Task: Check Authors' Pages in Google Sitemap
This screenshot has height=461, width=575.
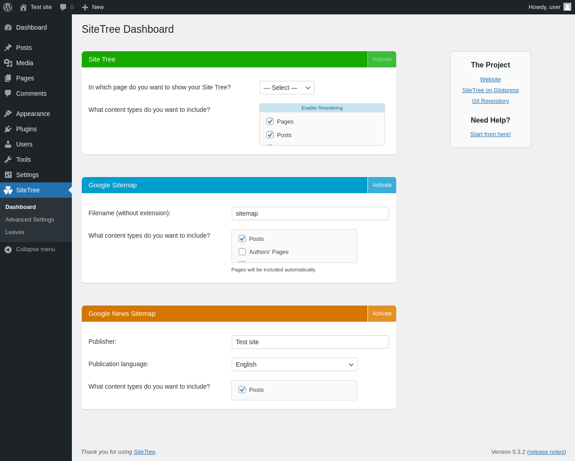Action: (x=242, y=252)
